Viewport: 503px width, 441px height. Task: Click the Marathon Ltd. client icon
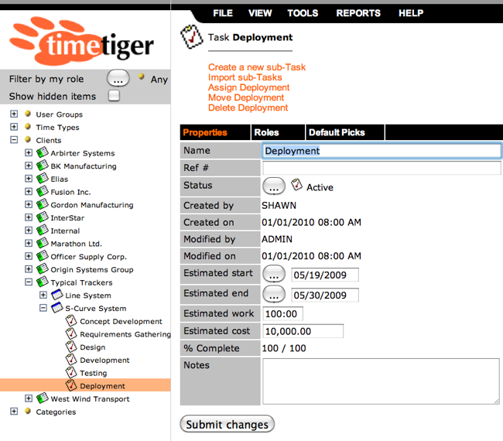point(43,243)
